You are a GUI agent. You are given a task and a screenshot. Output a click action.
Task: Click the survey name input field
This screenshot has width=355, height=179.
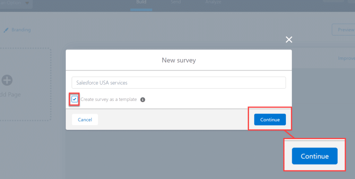(179, 83)
